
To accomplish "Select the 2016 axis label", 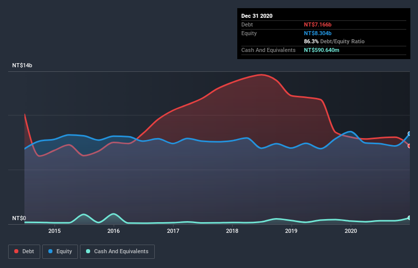I will click(x=114, y=231).
